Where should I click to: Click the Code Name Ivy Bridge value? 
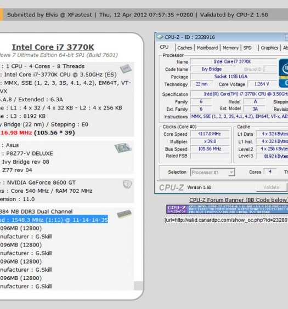pyautogui.click(x=212, y=69)
